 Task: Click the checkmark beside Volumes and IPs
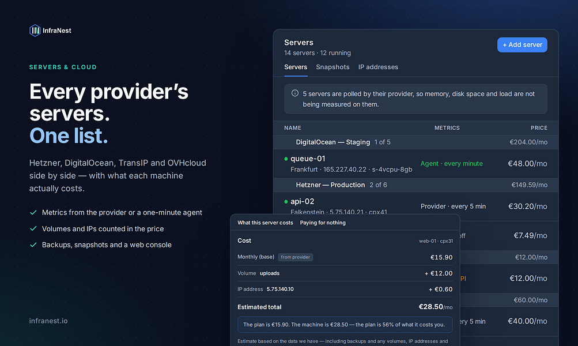tap(33, 229)
